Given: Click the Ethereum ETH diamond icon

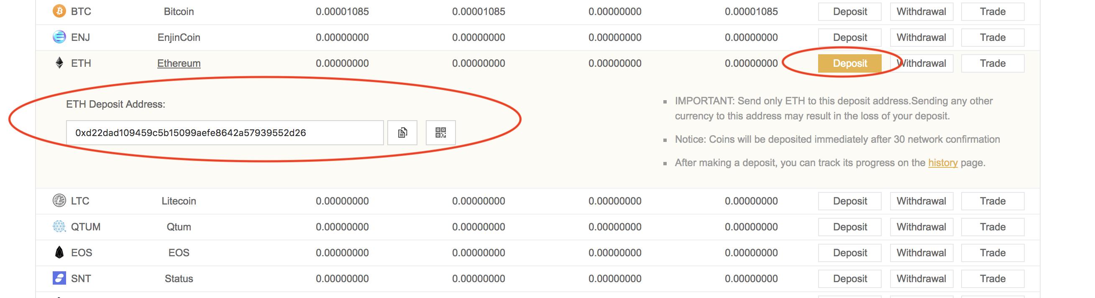Looking at the screenshot, I should (59, 63).
